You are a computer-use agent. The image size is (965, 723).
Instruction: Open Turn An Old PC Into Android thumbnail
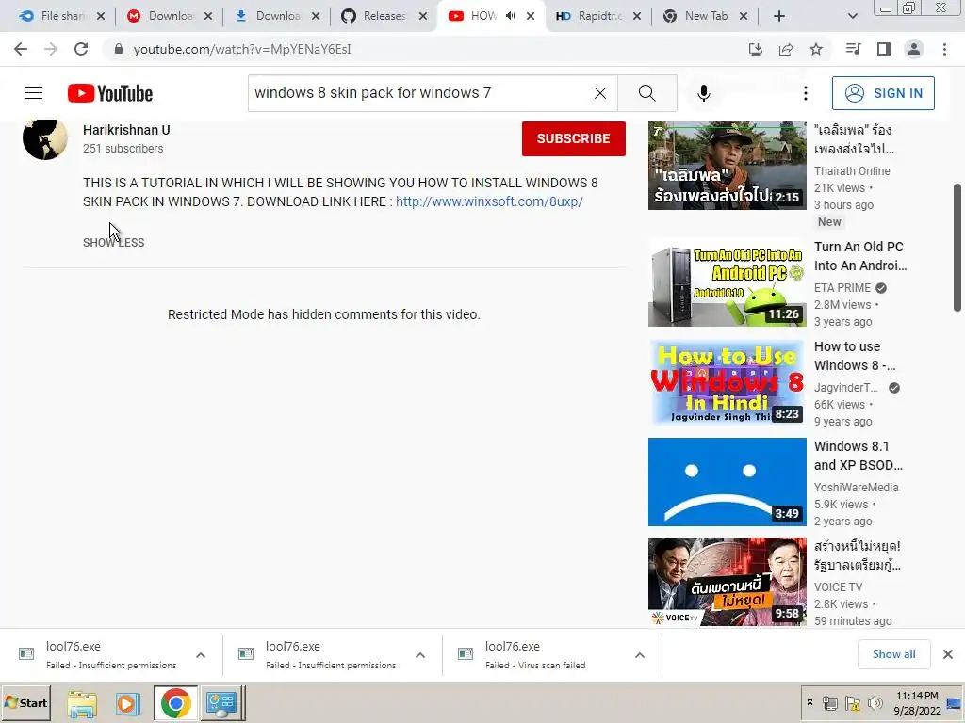727,282
